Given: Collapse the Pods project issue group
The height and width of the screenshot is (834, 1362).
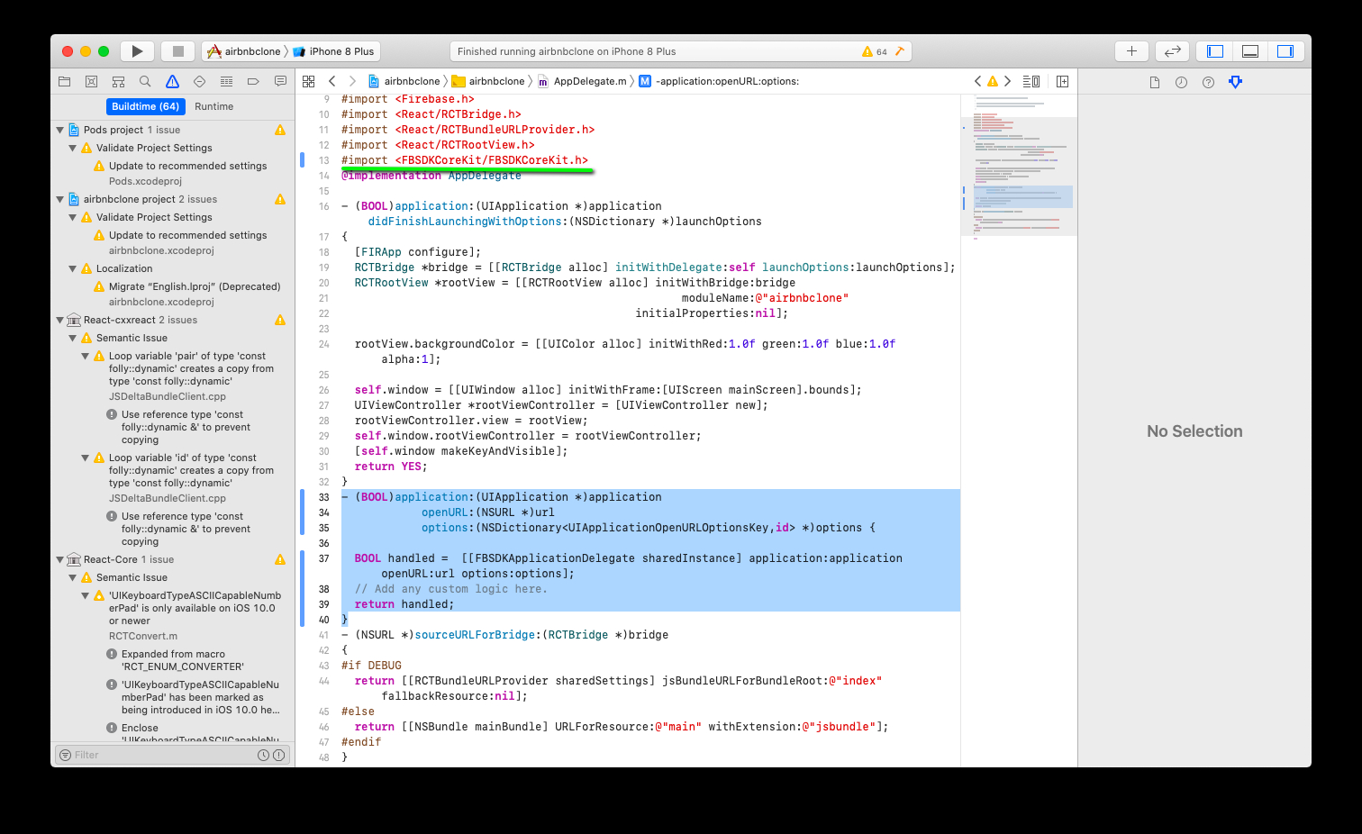Looking at the screenshot, I should [60, 130].
